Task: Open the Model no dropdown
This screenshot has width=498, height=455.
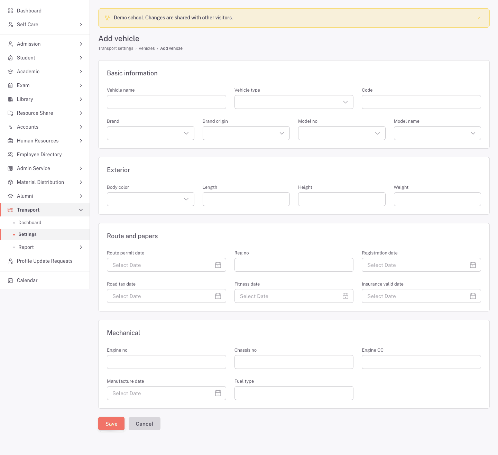Action: click(342, 133)
